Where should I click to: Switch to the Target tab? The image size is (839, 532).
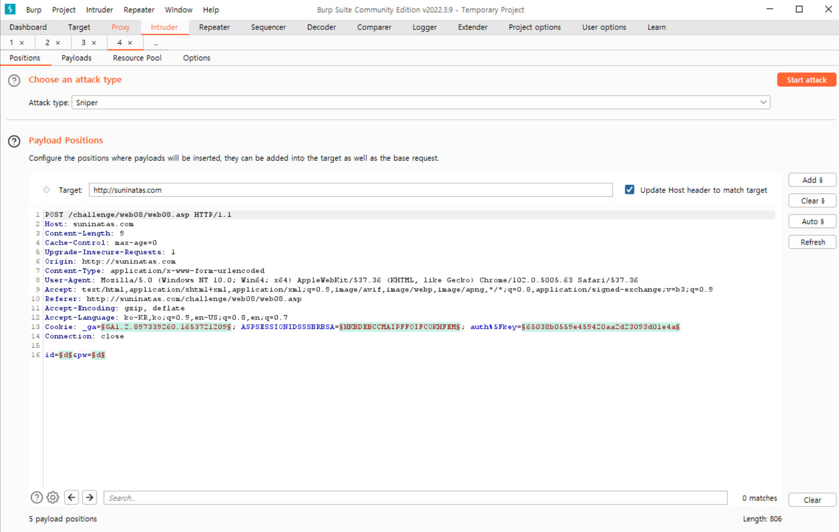click(x=79, y=27)
